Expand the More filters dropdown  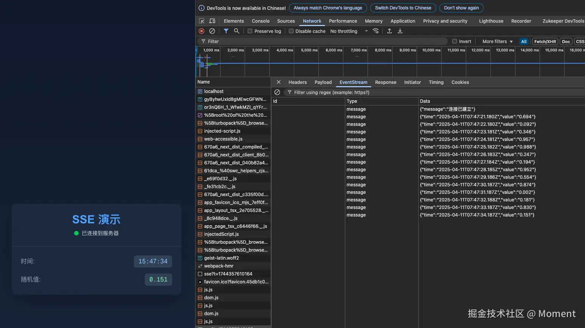497,42
